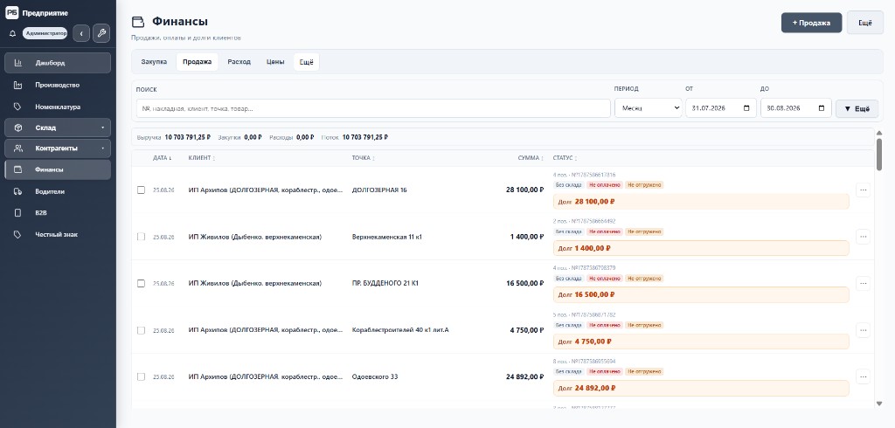The width and height of the screenshot is (895, 428).
Task: Switch to the Цены tab
Action: pos(275,62)
